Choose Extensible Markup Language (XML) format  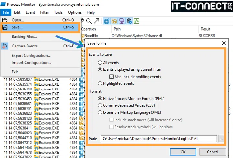[x=100, y=112]
